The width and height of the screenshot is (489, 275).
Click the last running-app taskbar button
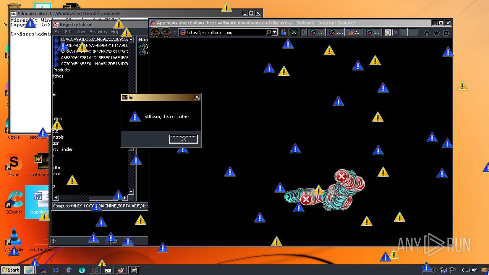point(134,270)
